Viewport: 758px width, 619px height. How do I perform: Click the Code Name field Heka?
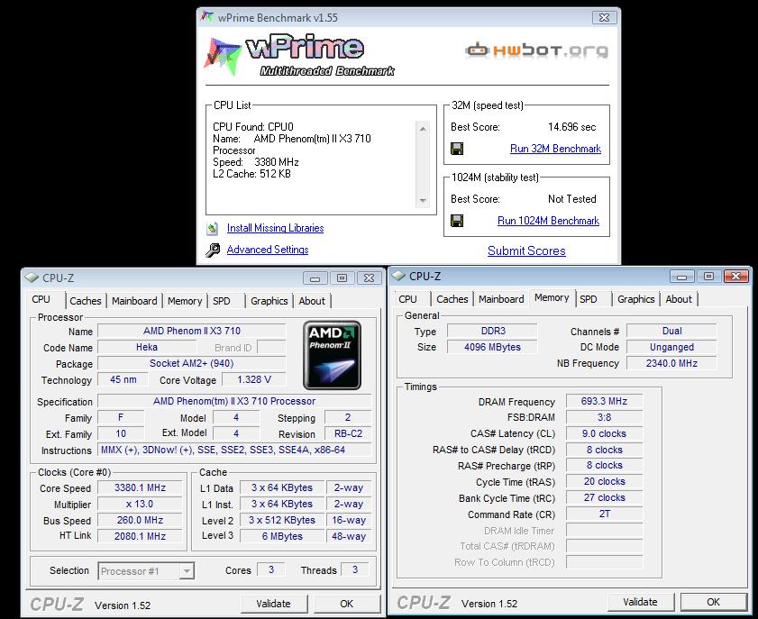coord(147,348)
